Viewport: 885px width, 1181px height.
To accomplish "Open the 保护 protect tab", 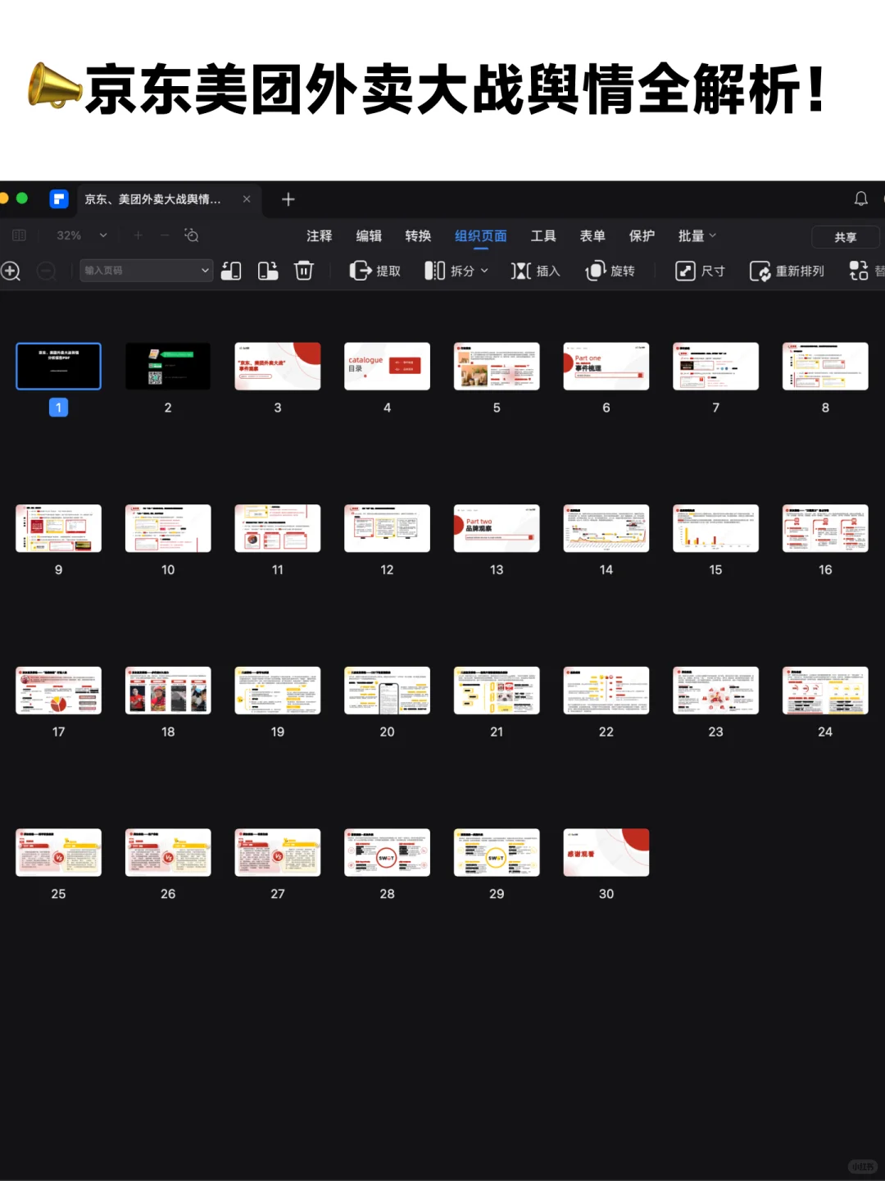I will 642,235.
